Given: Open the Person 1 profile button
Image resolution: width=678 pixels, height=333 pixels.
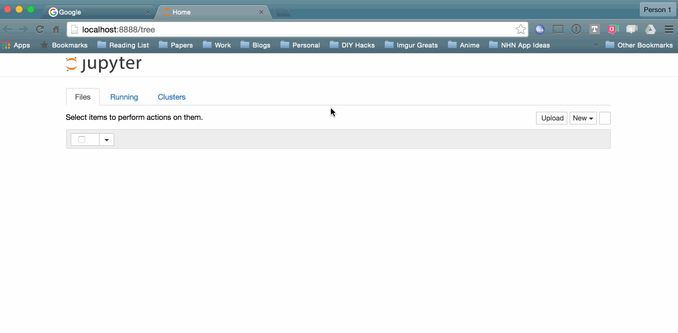Looking at the screenshot, I should click(657, 10).
